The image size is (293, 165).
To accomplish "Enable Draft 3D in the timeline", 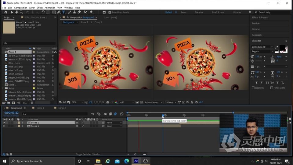I will (x=99, y=114).
